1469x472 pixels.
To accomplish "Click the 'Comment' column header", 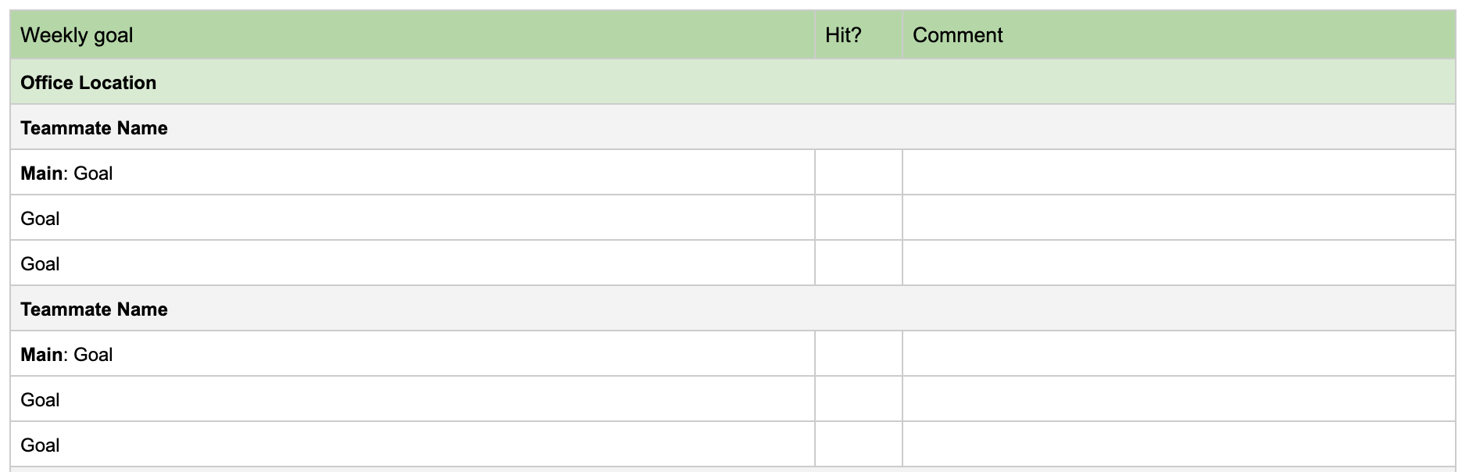I will click(x=957, y=35).
